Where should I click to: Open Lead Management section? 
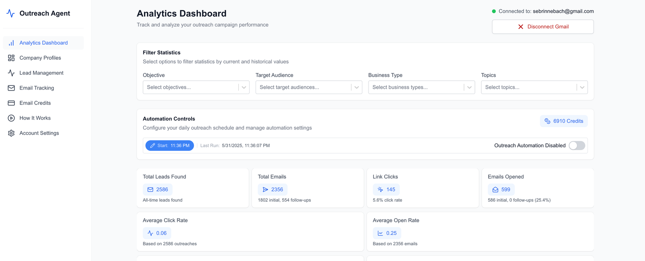pos(44,73)
